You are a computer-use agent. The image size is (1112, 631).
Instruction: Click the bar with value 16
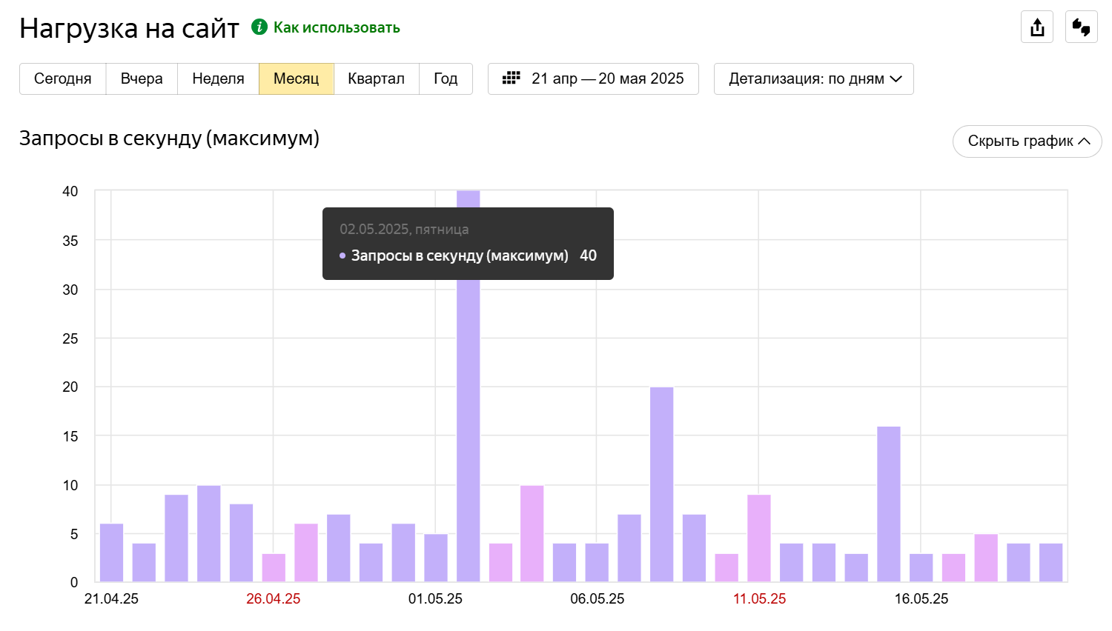pyautogui.click(x=888, y=504)
